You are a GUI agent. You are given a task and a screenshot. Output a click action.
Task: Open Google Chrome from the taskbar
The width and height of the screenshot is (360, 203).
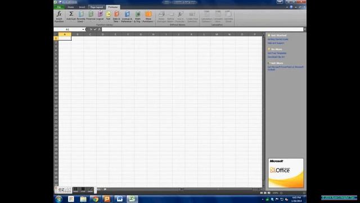[x=95, y=199]
